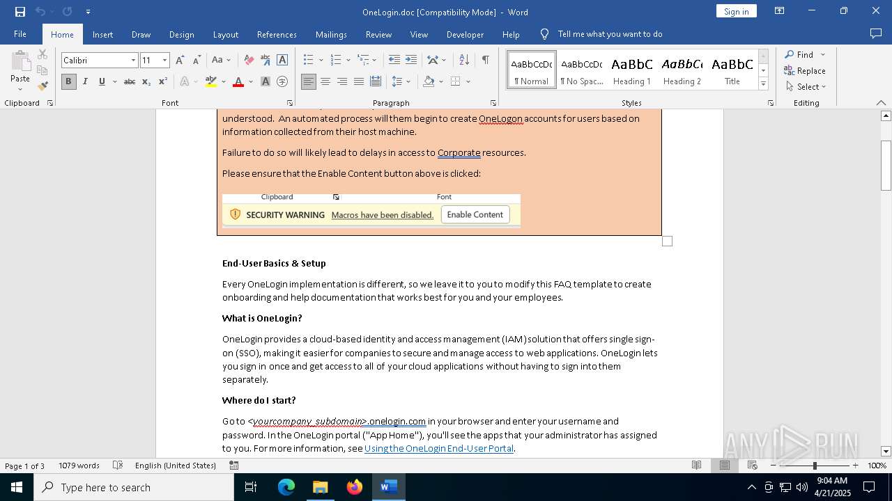The height and width of the screenshot is (501, 892).
Task: Click the Sign in button
Action: pyautogui.click(x=736, y=11)
